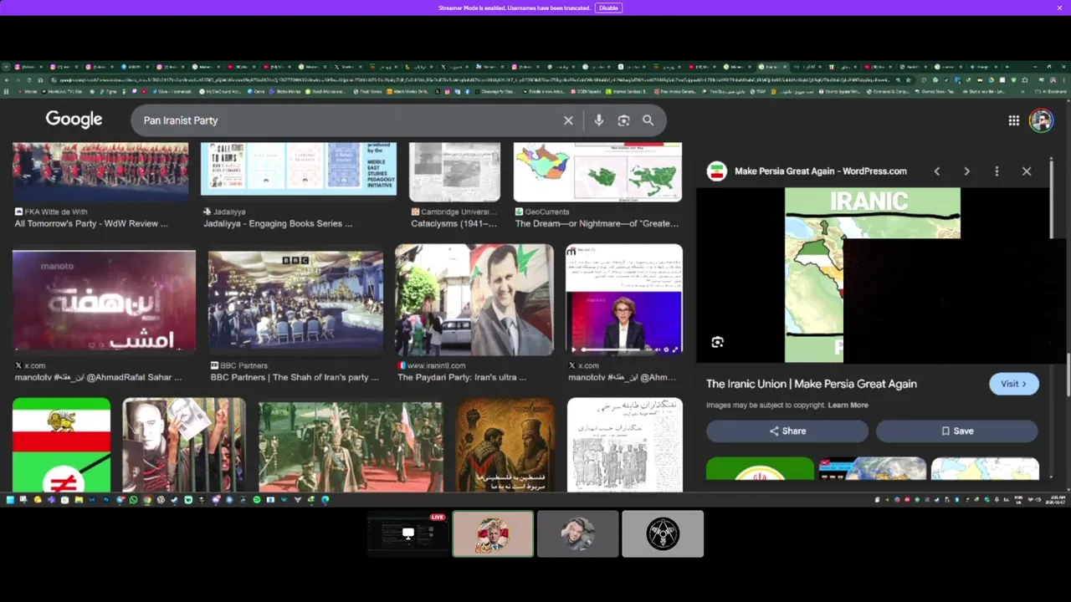Open first related image with green emblem
Screen dimensions: 1071x602
click(760, 468)
